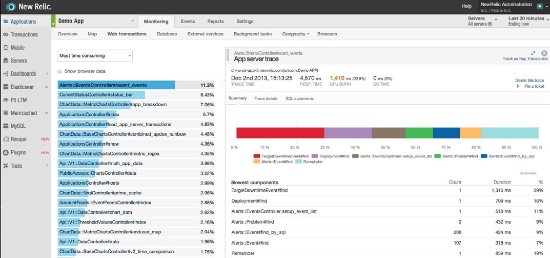This screenshot has width=550, height=258.
Task: Open the Browsers subtab
Action: (327, 34)
